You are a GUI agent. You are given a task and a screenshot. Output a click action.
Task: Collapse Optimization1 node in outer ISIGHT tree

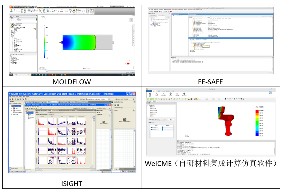click(x=10, y=106)
